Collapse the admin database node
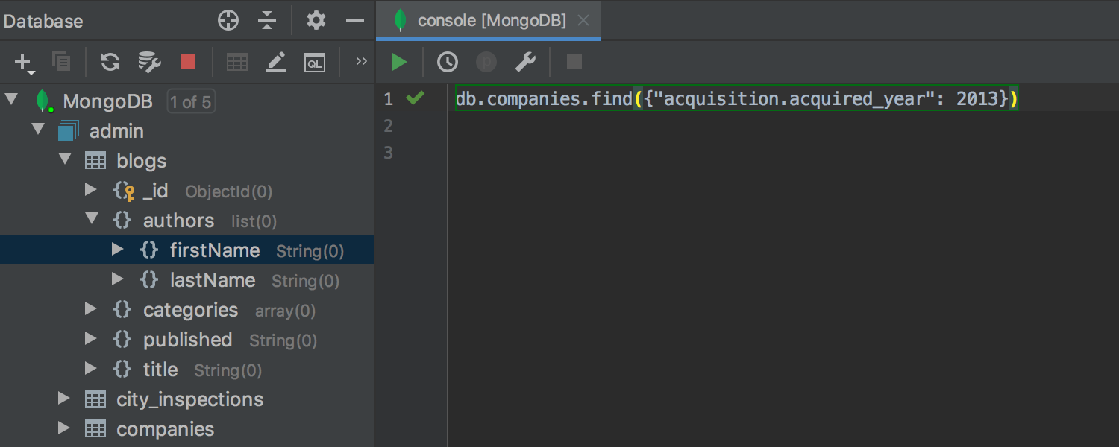The image size is (1119, 447). coord(39,130)
